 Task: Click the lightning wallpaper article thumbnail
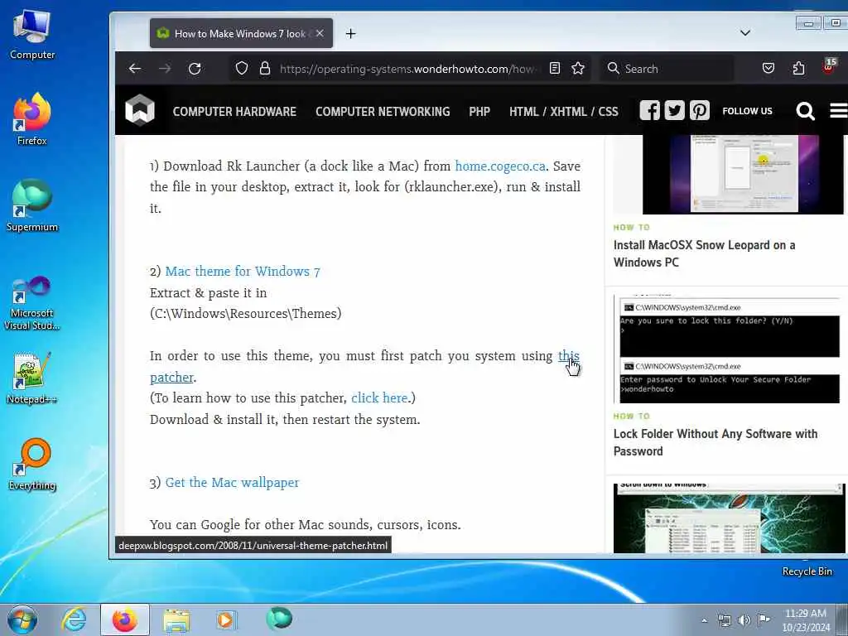pyautogui.click(x=728, y=518)
